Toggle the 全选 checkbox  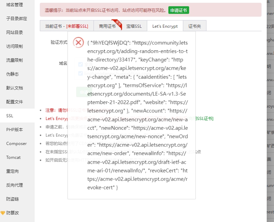click(x=81, y=64)
